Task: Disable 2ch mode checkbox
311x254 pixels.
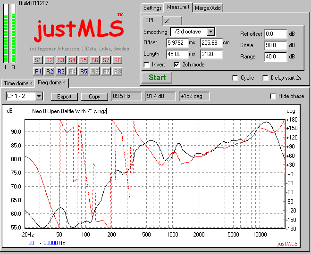Action: click(177, 65)
